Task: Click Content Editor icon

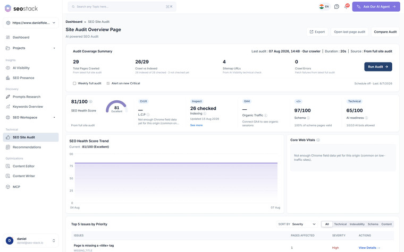Action: [x=8, y=166]
